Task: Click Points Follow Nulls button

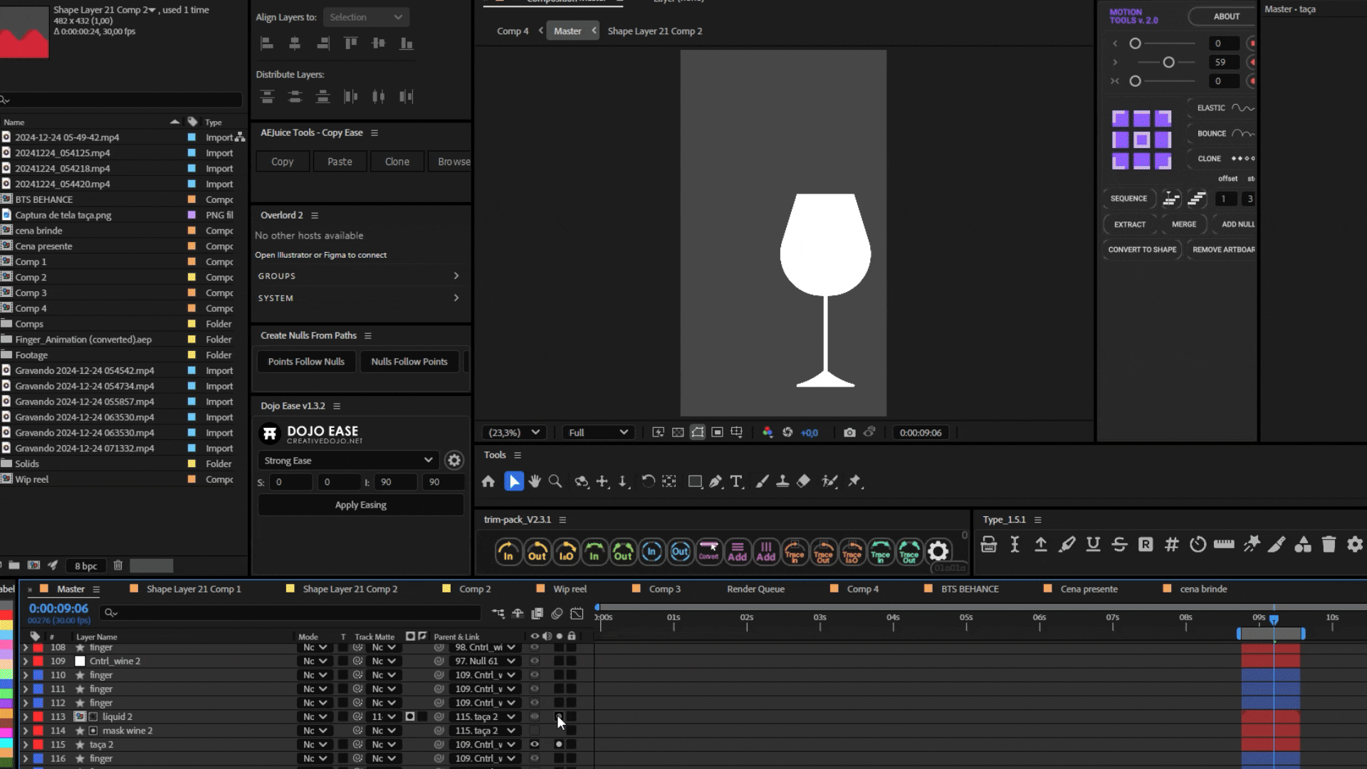Action: [306, 362]
